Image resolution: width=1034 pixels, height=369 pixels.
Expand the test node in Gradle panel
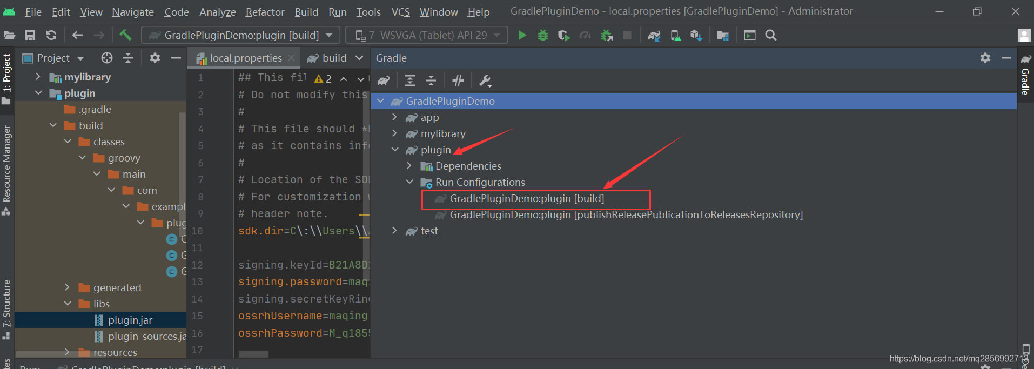[x=394, y=231]
